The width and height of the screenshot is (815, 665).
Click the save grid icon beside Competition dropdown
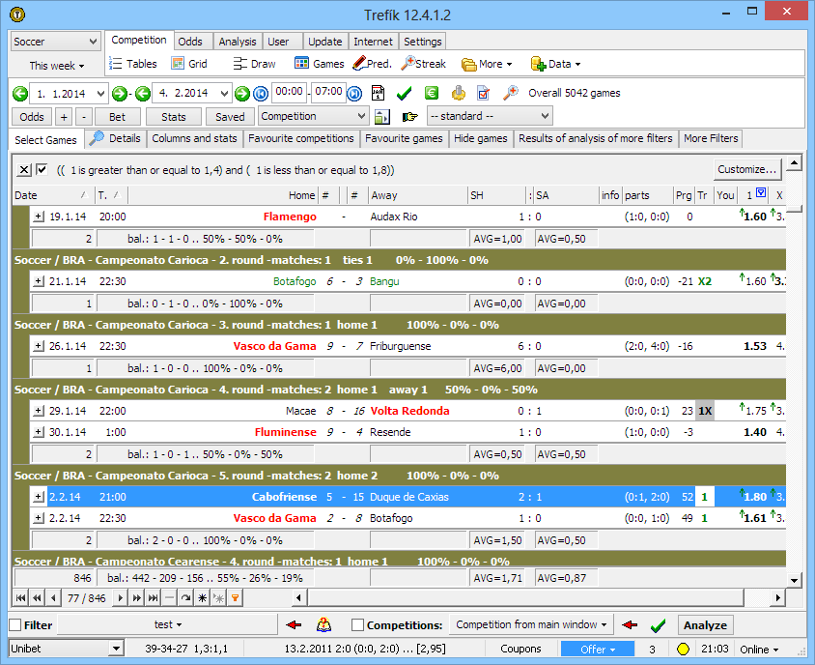coord(381,117)
